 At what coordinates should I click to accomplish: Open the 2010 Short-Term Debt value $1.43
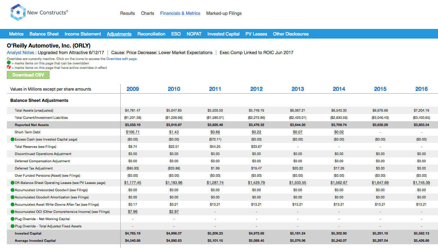coord(174,132)
